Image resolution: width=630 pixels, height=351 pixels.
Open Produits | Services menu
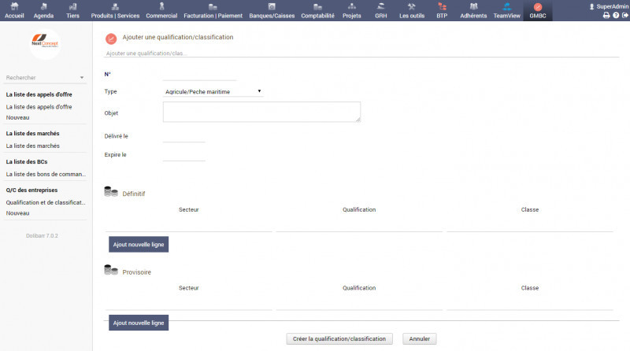click(115, 11)
